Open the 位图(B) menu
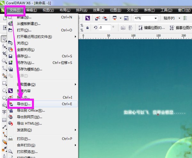Image resolution: width=192 pixels, height=158 pixels. (x=116, y=10)
